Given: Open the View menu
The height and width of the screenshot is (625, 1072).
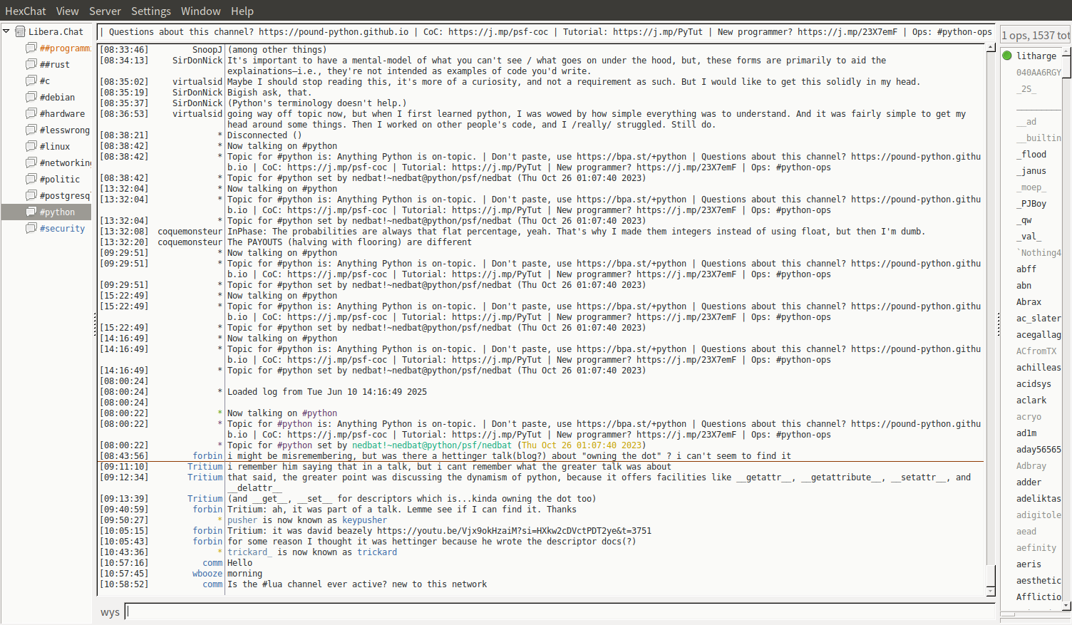Looking at the screenshot, I should tap(68, 11).
